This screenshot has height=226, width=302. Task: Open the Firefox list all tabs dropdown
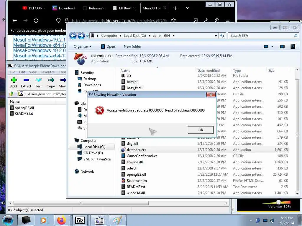tap(187, 8)
